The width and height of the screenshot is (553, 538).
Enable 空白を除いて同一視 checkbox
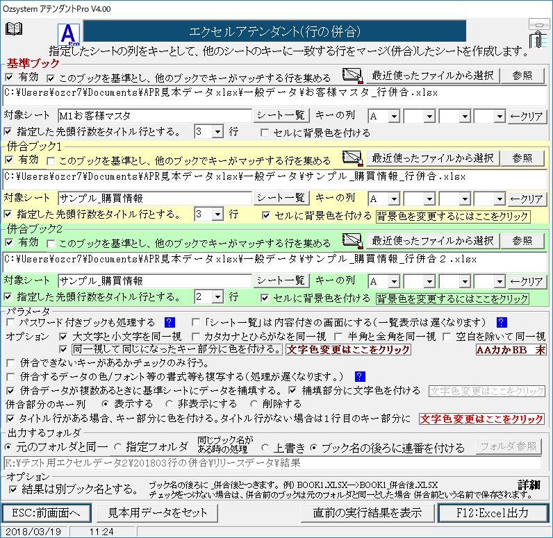[447, 337]
